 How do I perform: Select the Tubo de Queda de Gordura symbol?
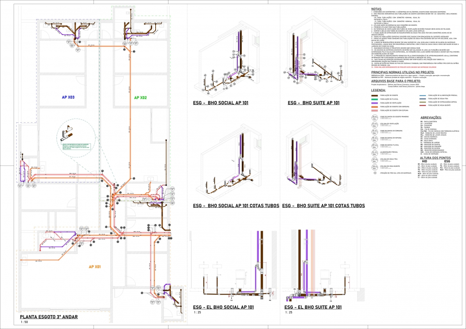pos(374,131)
